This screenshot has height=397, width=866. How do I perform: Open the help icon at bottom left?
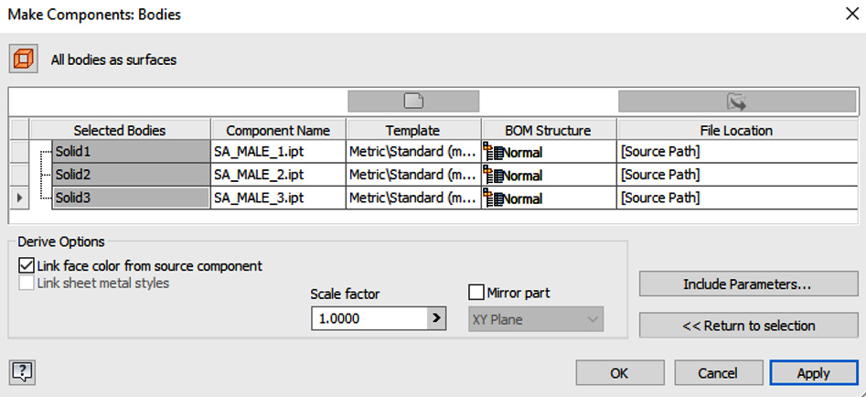pyautogui.click(x=22, y=372)
